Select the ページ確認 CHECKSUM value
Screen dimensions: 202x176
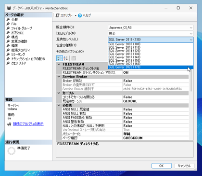[x=155, y=138]
